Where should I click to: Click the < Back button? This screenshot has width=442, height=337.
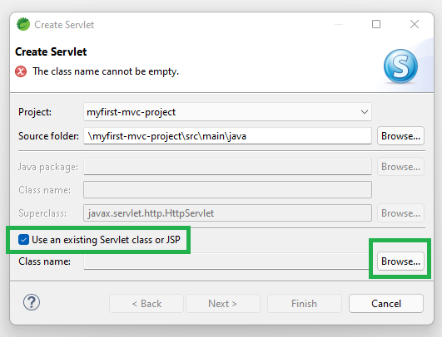[147, 304]
